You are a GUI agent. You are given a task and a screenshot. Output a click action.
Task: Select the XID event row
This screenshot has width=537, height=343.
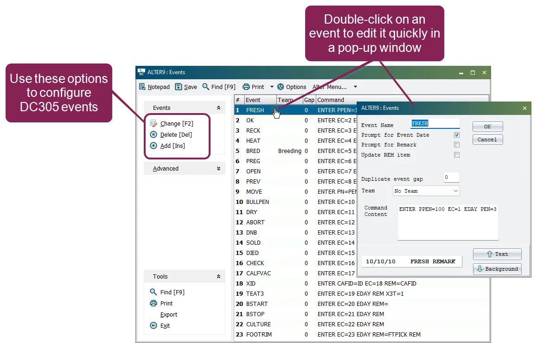361,283
